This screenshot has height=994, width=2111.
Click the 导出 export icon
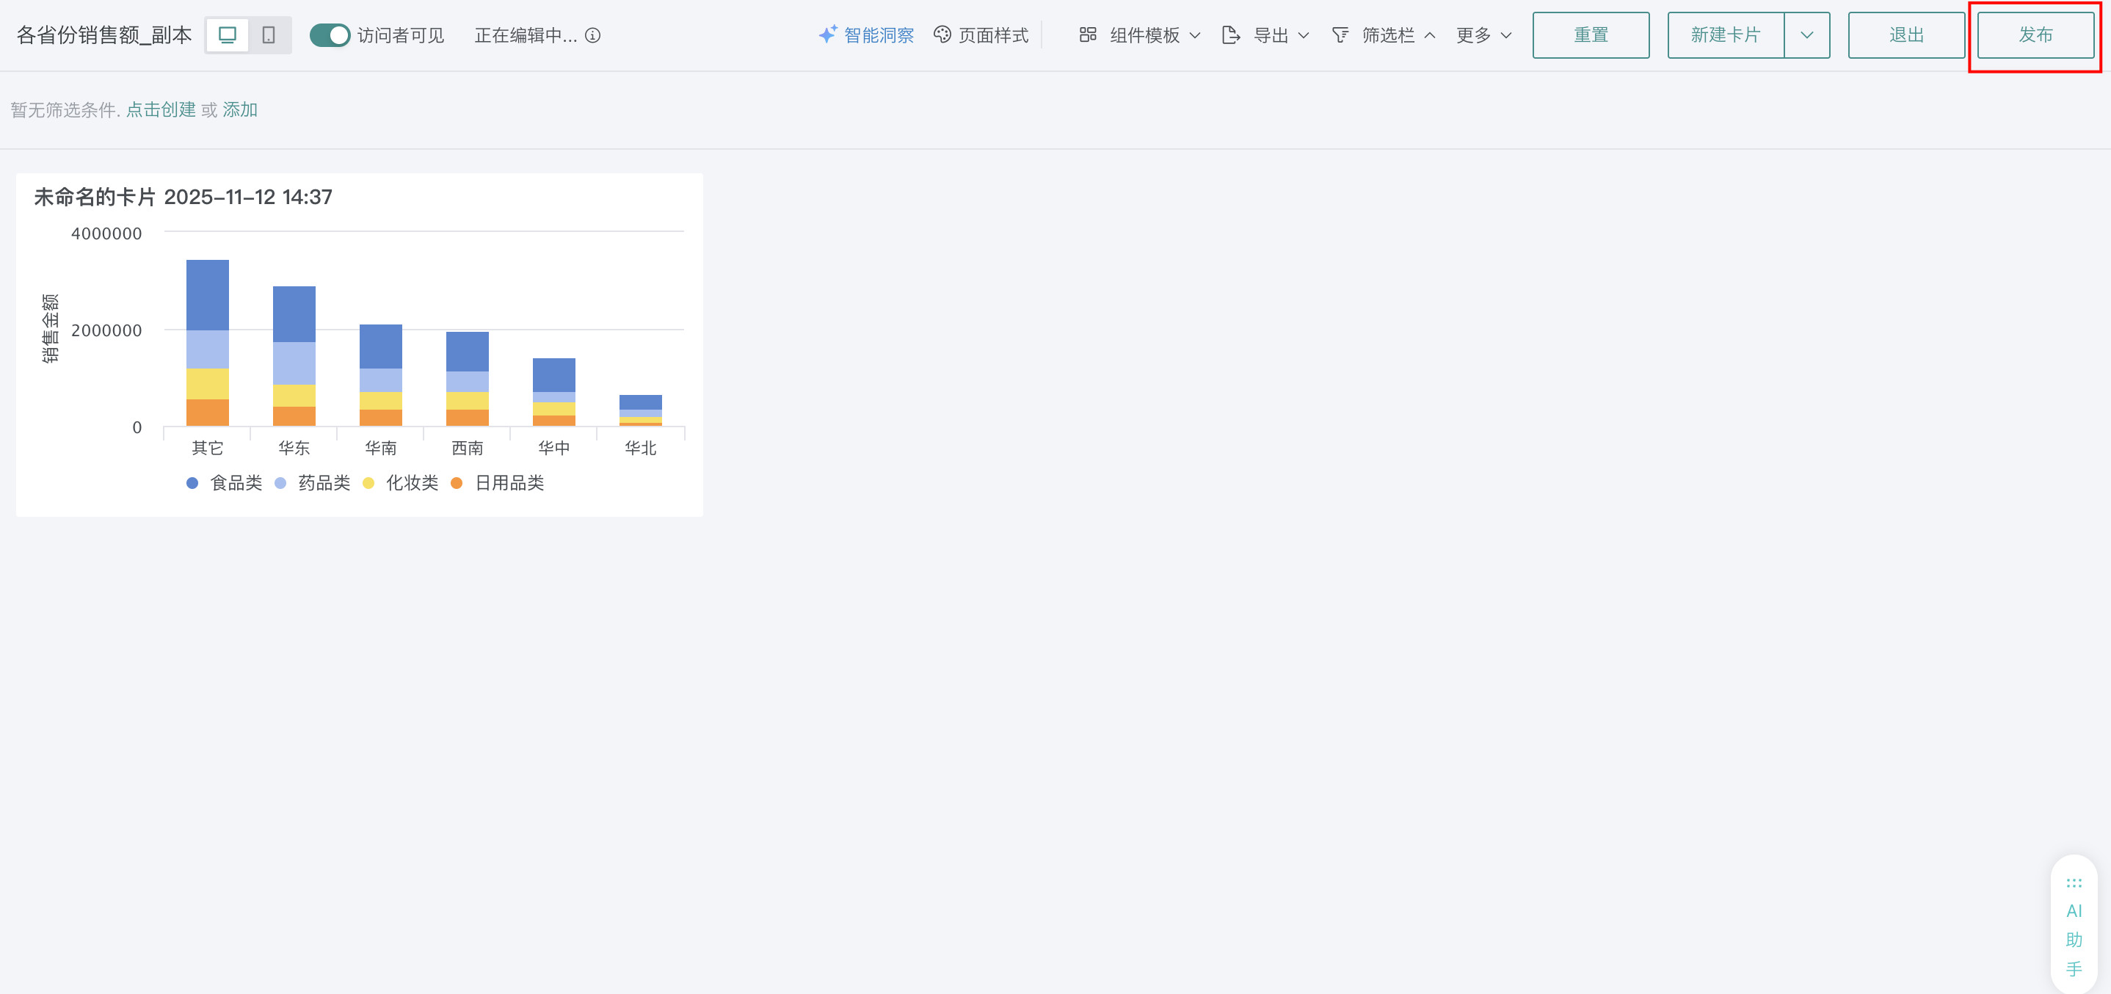point(1230,35)
